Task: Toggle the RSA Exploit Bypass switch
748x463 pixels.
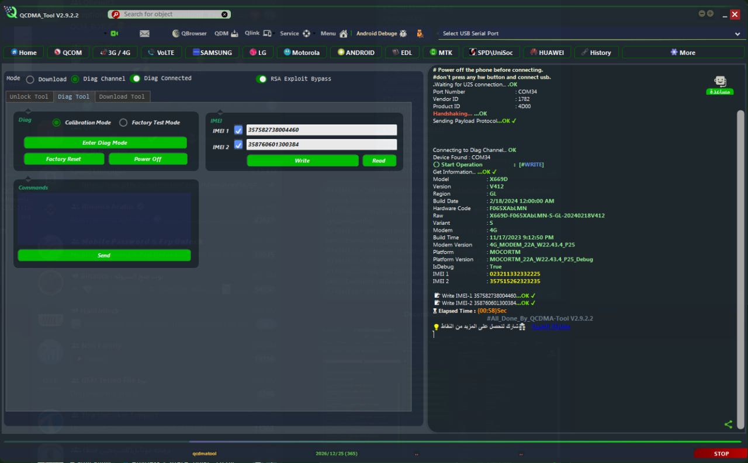Action: tap(261, 79)
